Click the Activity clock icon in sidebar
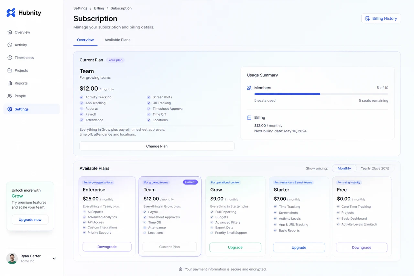The height and width of the screenshot is (276, 414). (x=10, y=45)
